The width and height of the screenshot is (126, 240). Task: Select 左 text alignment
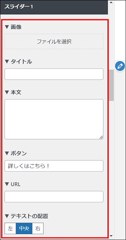pyautogui.click(x=10, y=229)
